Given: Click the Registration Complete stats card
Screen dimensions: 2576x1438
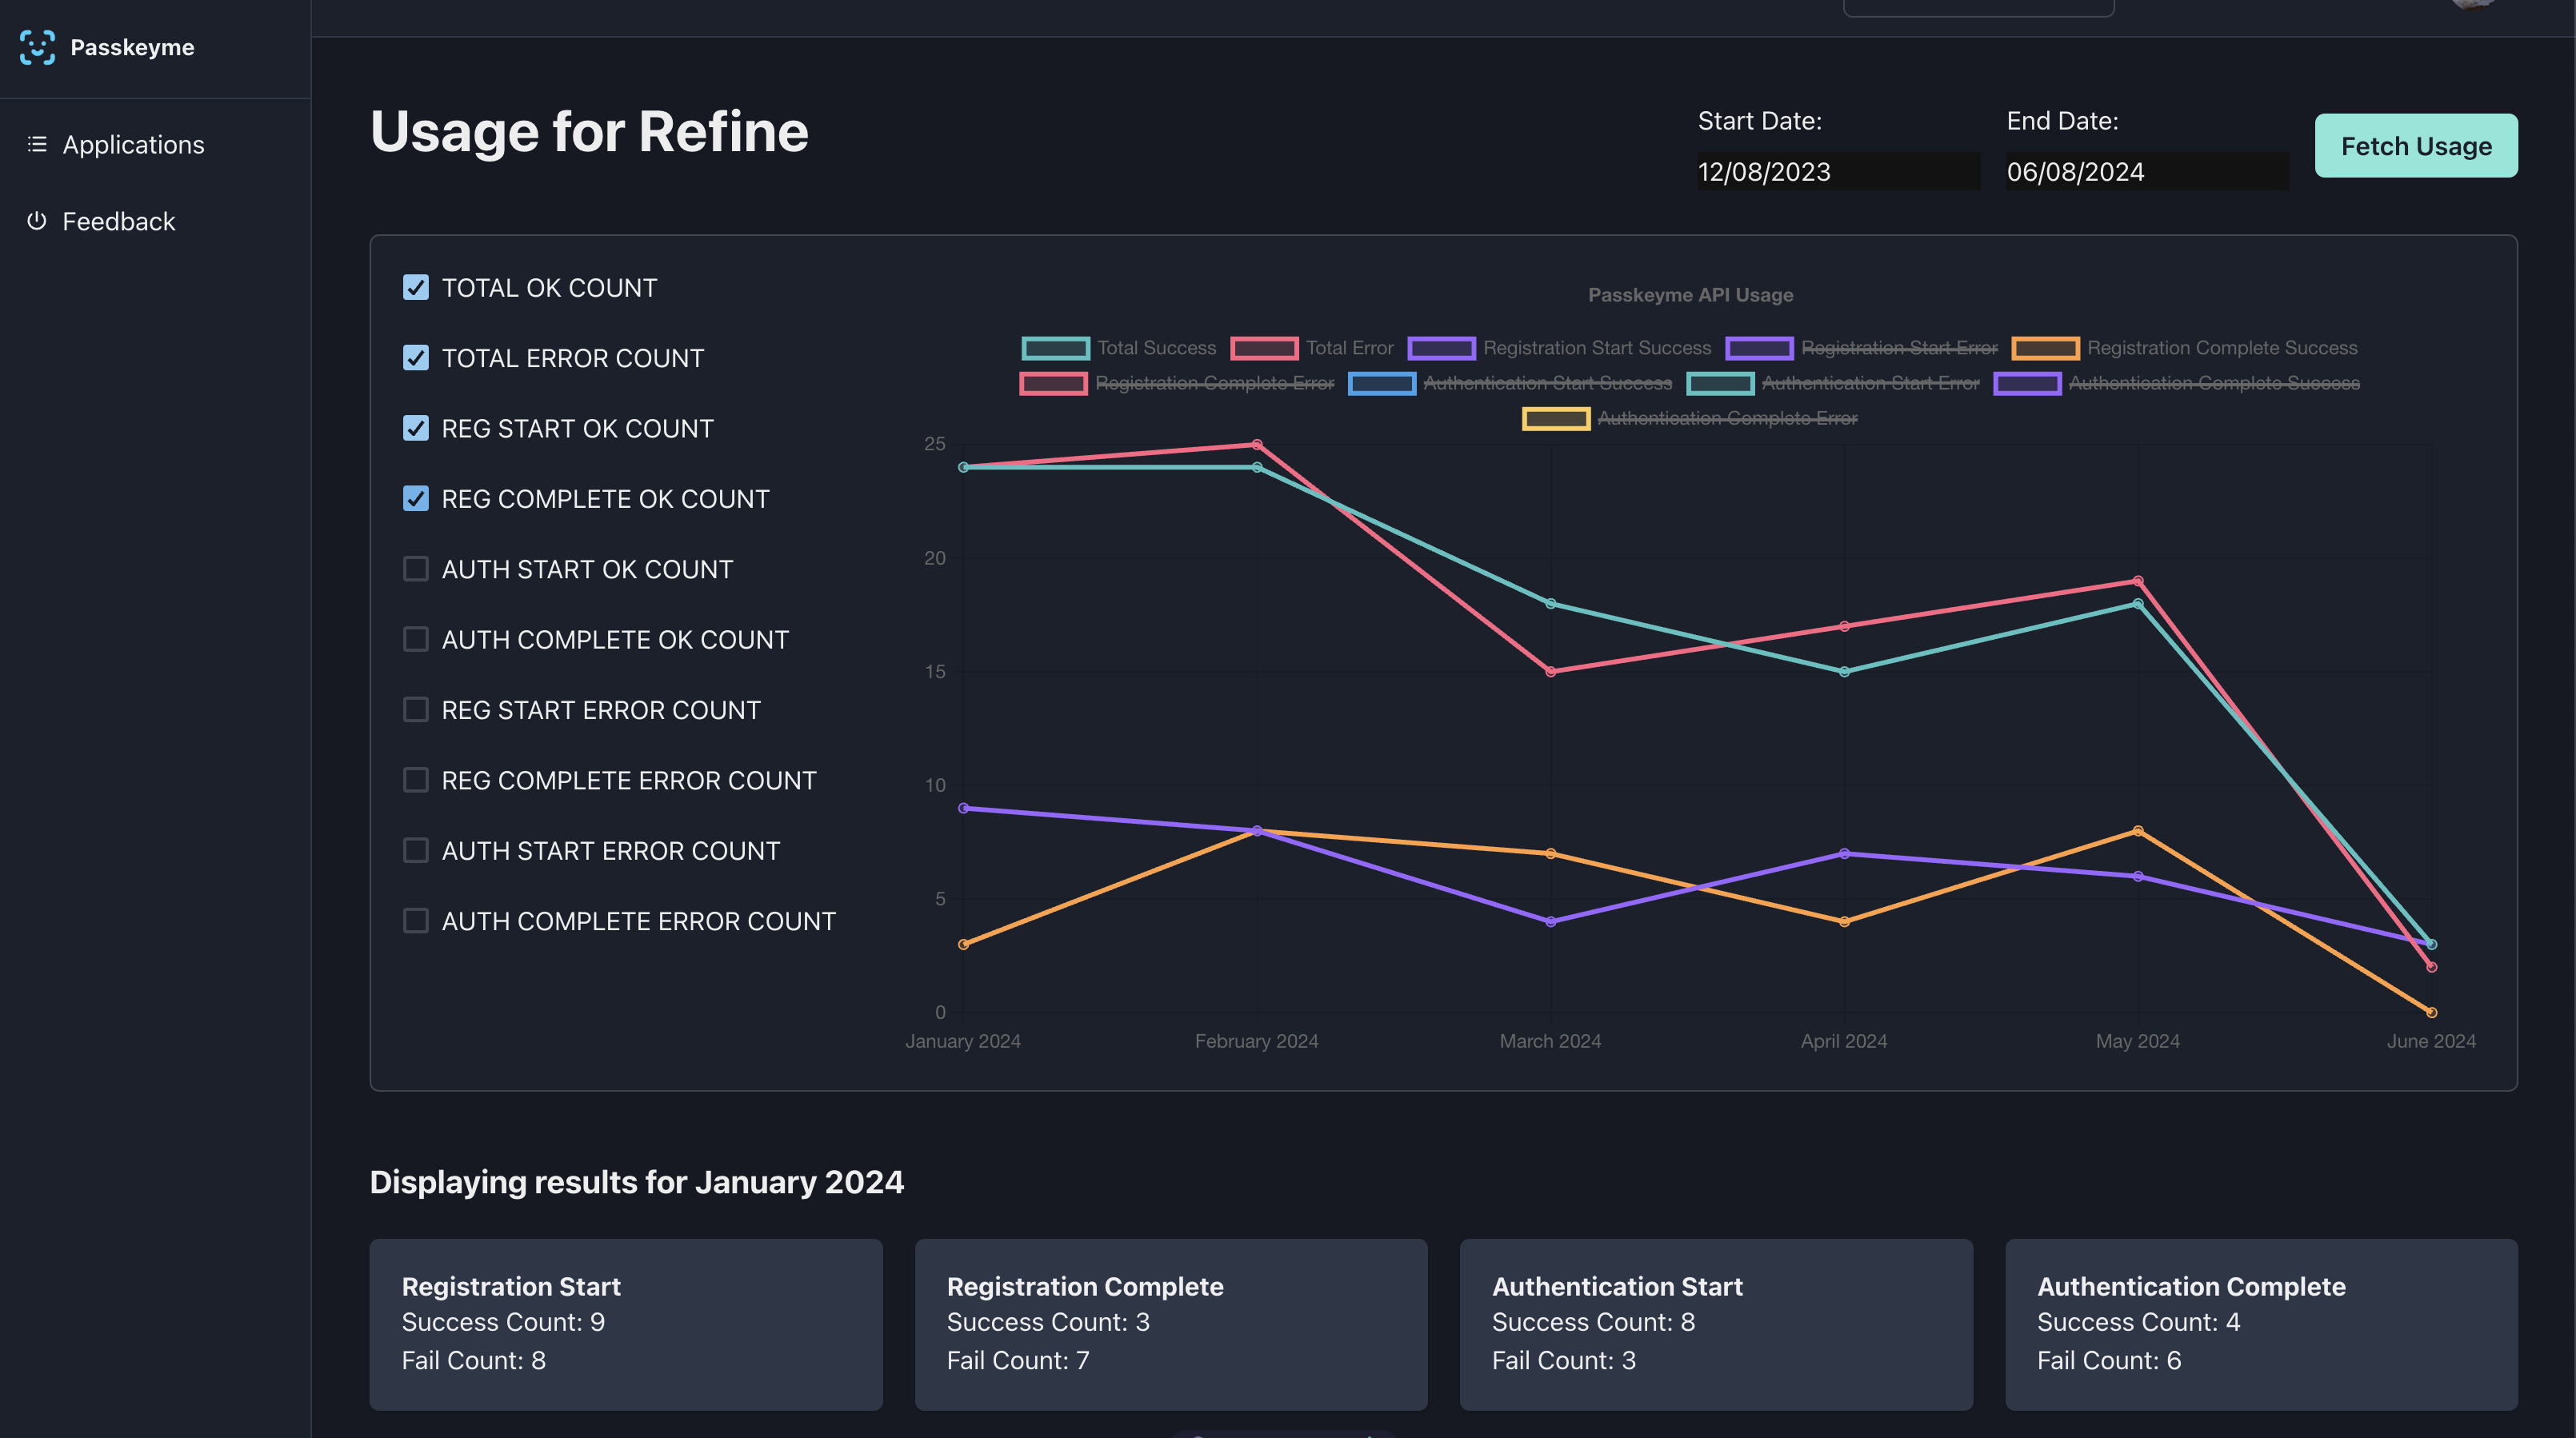Looking at the screenshot, I should click(x=1171, y=1324).
